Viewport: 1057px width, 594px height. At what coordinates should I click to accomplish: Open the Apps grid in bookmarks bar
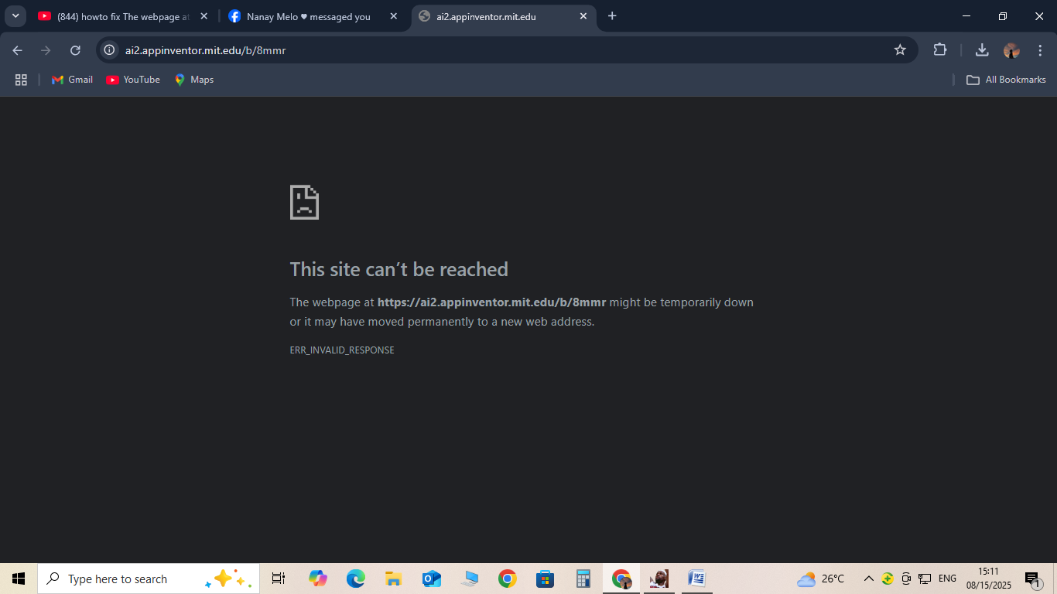(x=21, y=80)
